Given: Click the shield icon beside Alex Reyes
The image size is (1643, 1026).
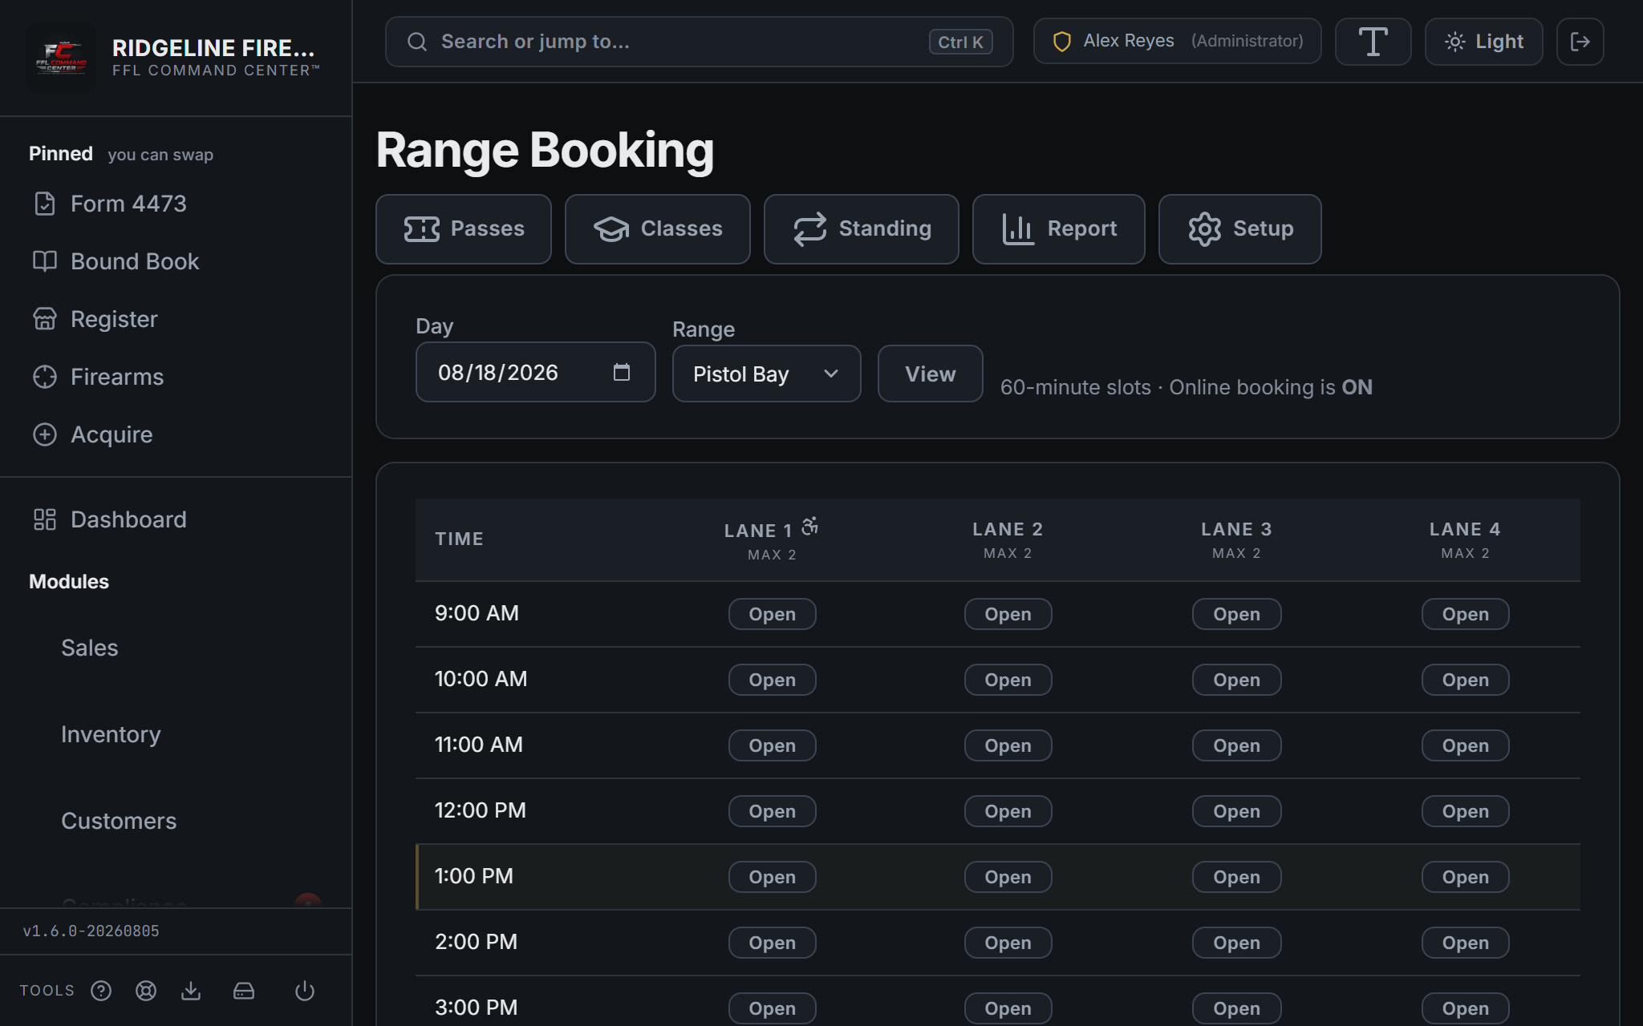Looking at the screenshot, I should [x=1062, y=42].
